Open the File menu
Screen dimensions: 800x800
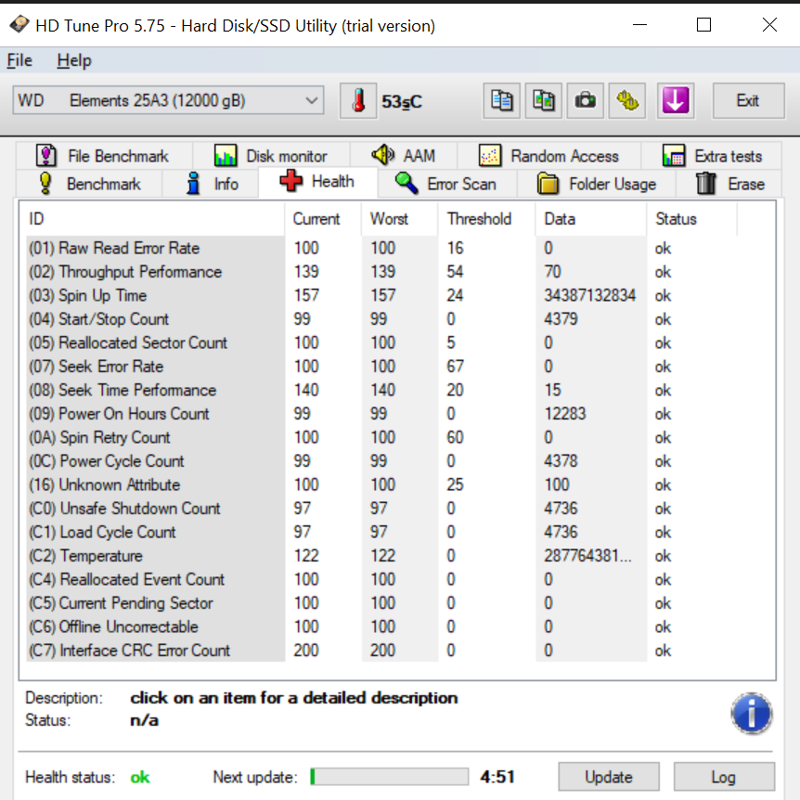(19, 60)
